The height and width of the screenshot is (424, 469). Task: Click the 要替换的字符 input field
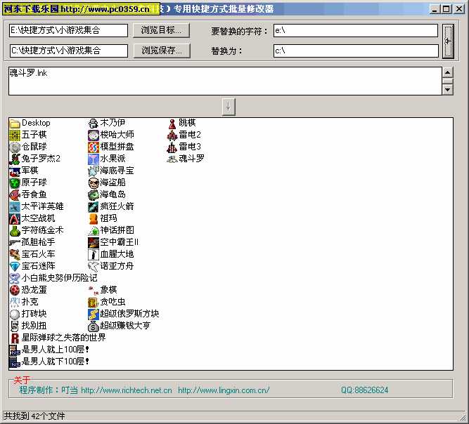pyautogui.click(x=356, y=30)
